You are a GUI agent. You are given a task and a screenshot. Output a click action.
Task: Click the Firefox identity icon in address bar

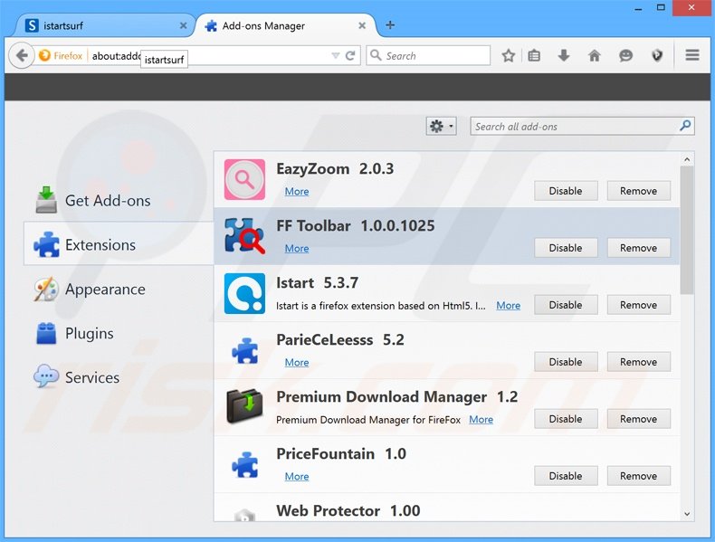pos(44,55)
